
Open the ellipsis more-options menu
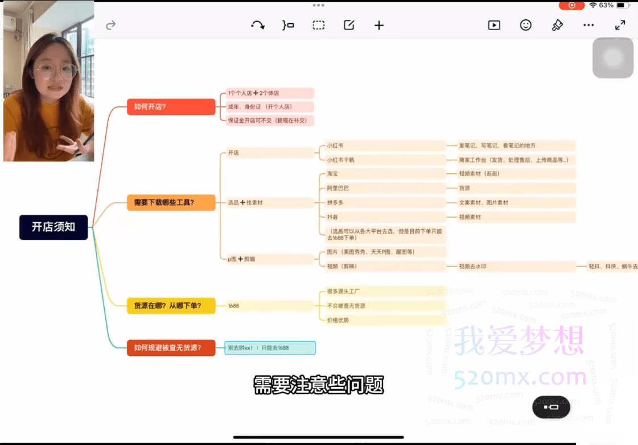(588, 25)
